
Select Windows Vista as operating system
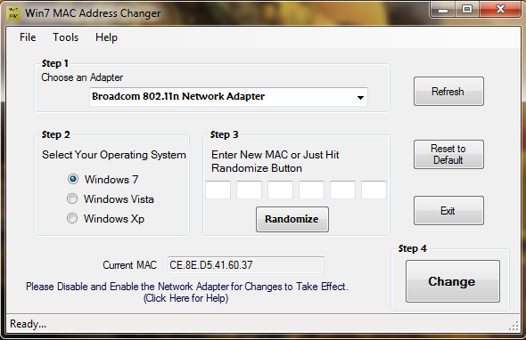(72, 199)
